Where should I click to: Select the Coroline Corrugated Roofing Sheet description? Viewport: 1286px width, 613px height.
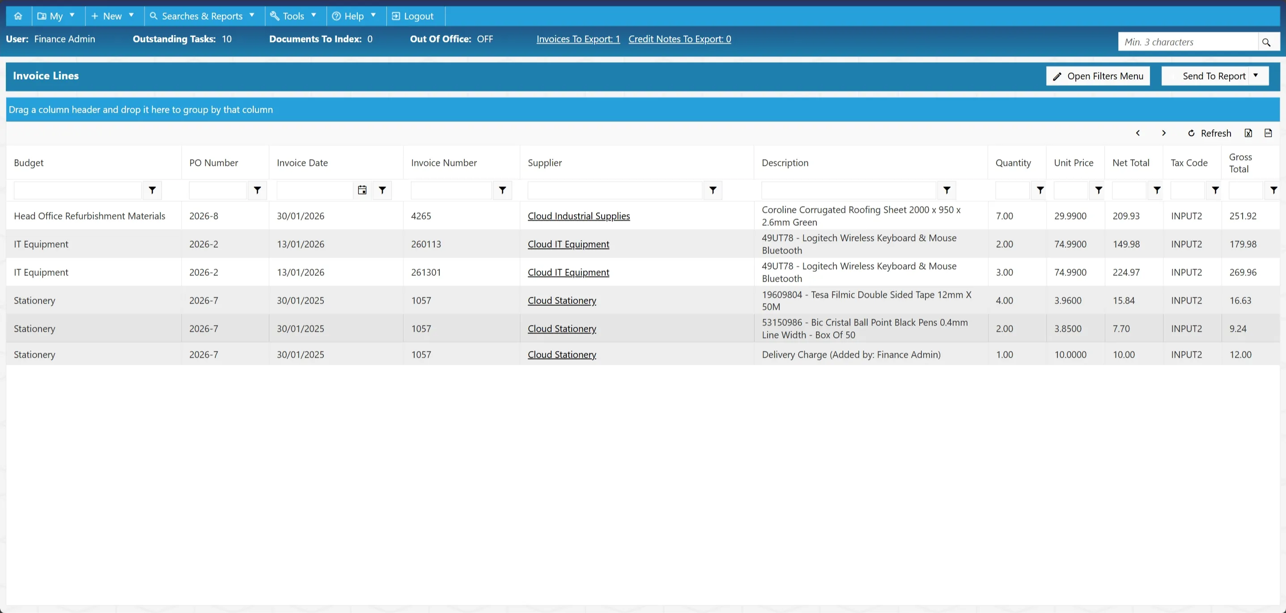tap(870, 216)
